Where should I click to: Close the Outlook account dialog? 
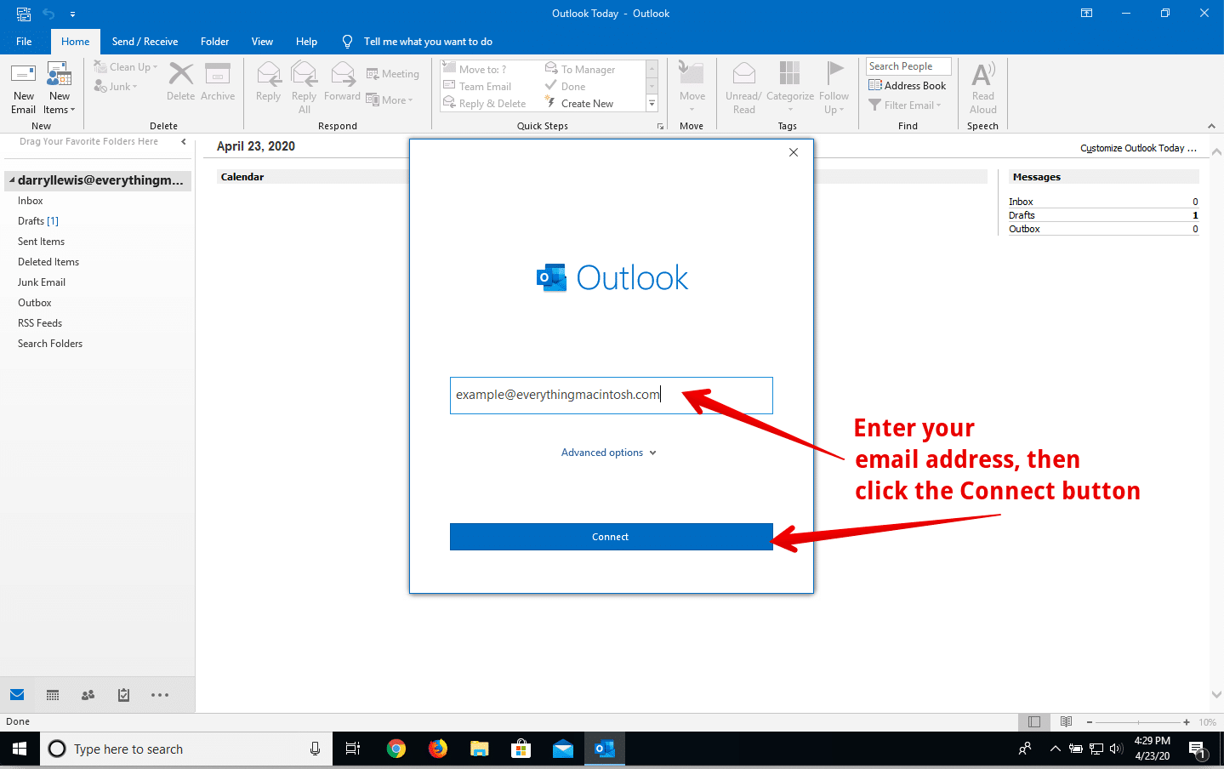[x=794, y=152]
